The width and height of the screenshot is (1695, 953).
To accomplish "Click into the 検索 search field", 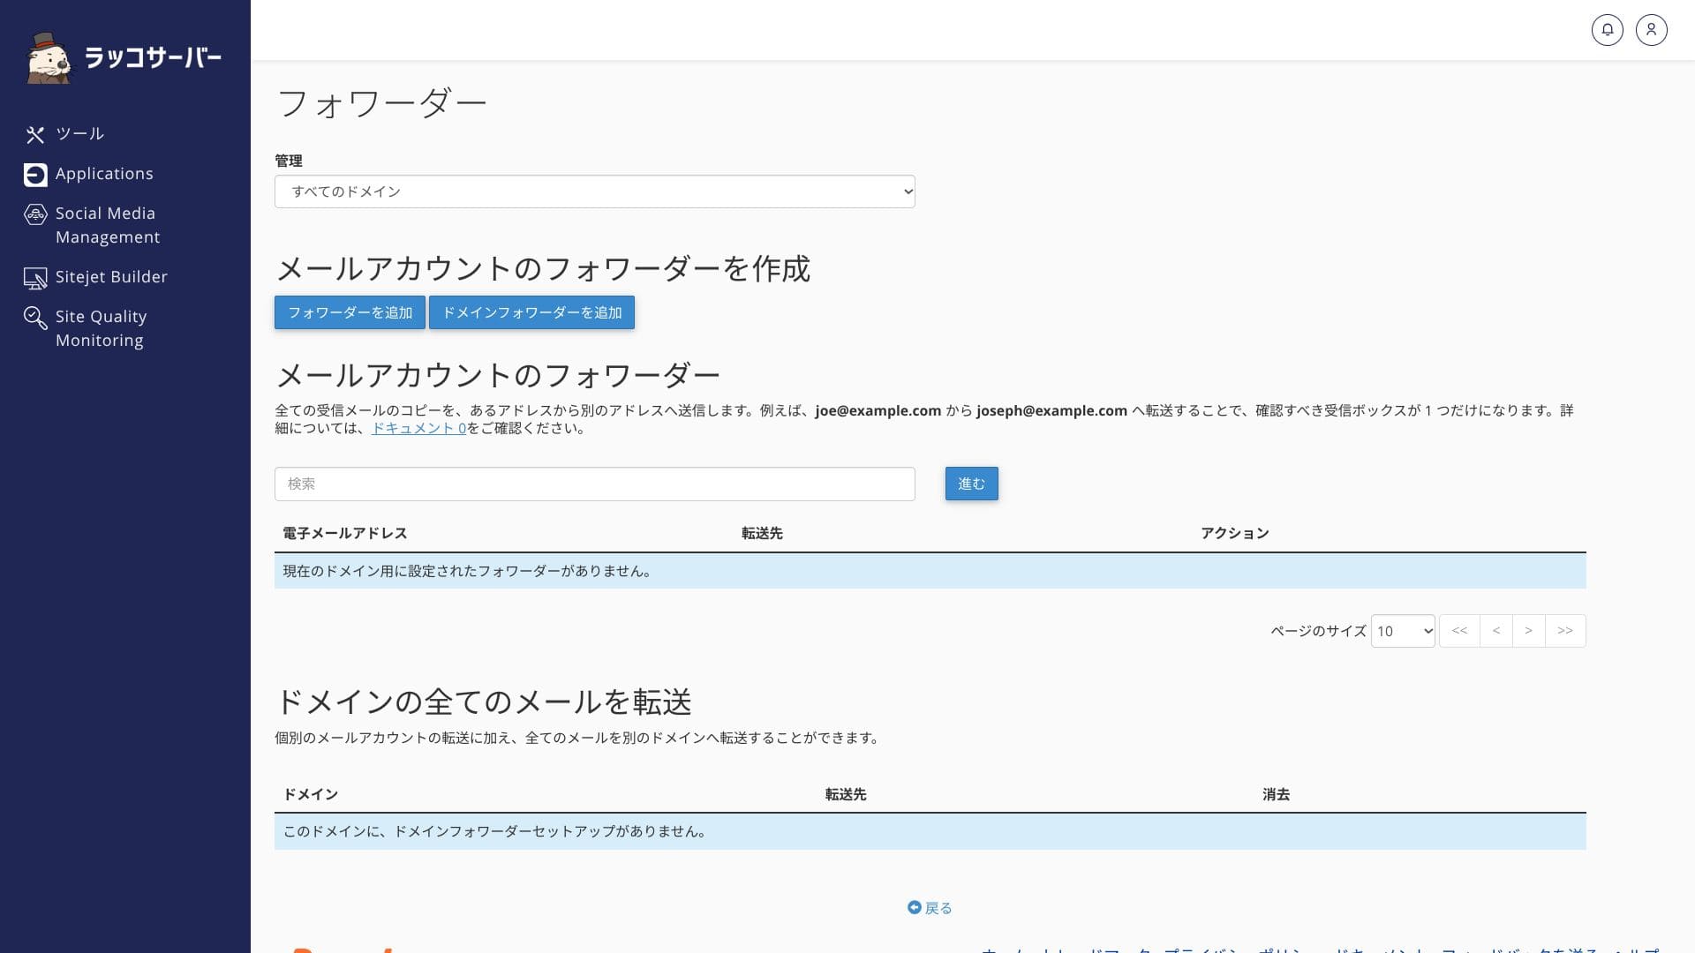I will [x=594, y=484].
